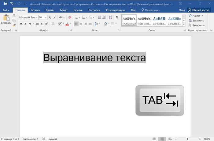Select the Format Painter brush icon

[x=14, y=25]
